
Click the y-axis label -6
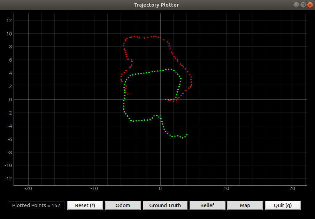tap(10, 139)
